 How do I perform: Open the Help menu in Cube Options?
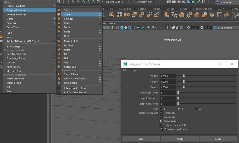point(133,70)
